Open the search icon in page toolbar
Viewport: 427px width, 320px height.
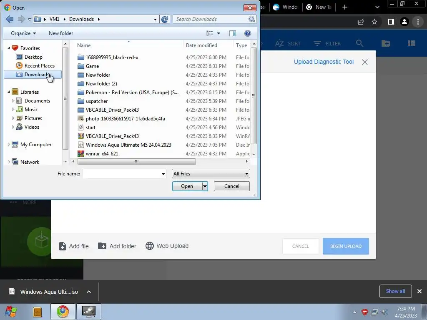point(359,43)
